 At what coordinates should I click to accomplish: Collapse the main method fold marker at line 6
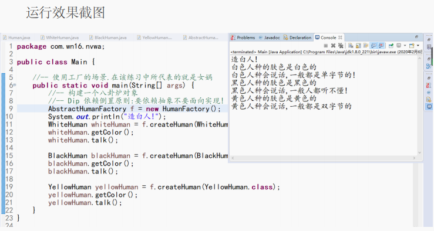pos(15,85)
